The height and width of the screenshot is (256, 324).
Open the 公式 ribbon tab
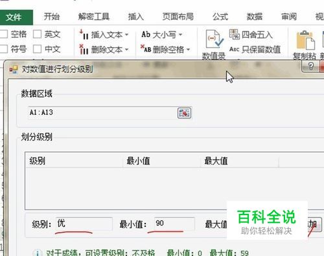[220, 17]
